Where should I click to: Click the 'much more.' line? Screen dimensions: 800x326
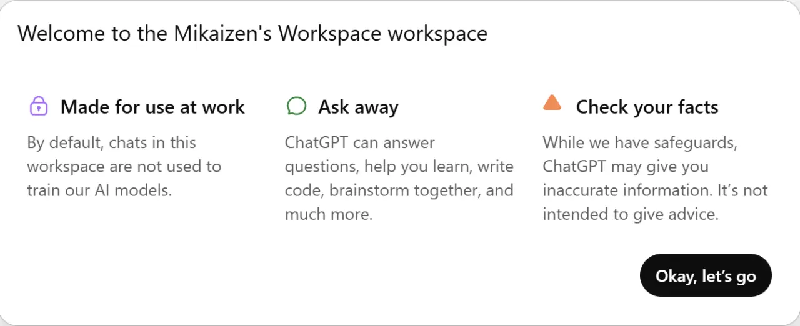click(329, 215)
